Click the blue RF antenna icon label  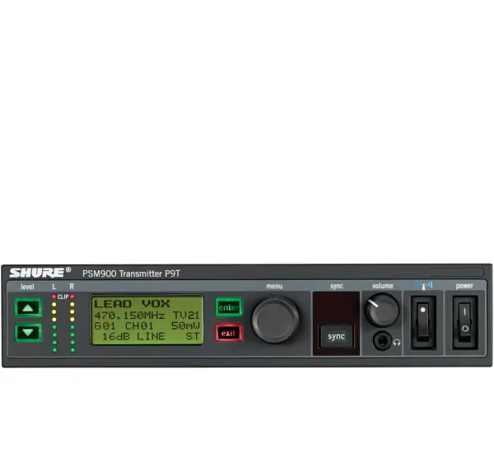coord(423,285)
